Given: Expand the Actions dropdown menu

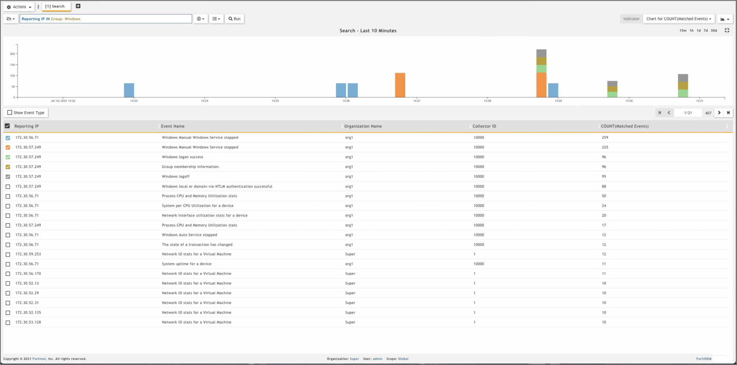Looking at the screenshot, I should click(x=19, y=7).
